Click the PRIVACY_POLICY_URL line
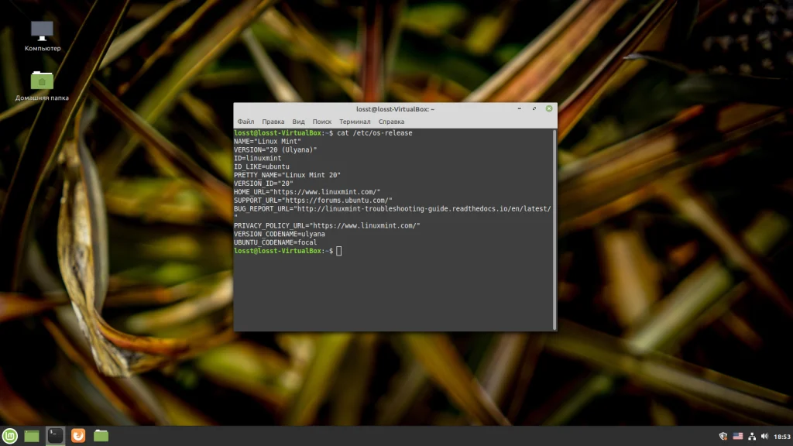Image resolution: width=793 pixels, height=446 pixels. click(x=327, y=225)
